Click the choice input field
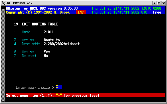This screenshot has width=167, height=104. coord(59,87)
